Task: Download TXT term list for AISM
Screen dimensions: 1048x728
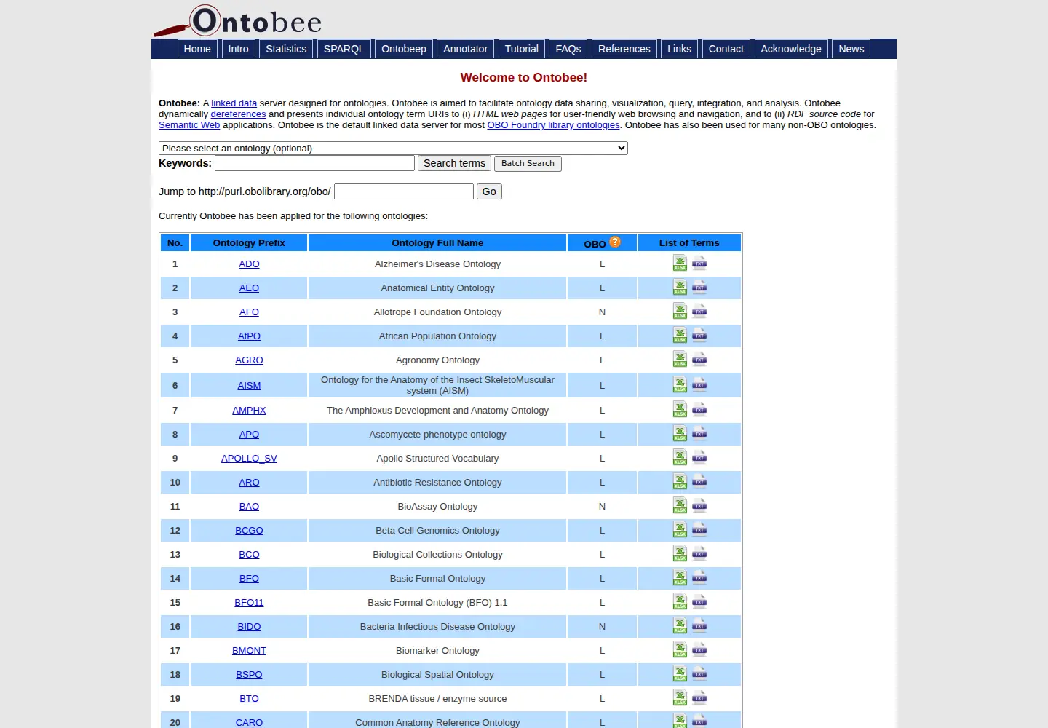Action: tap(699, 384)
